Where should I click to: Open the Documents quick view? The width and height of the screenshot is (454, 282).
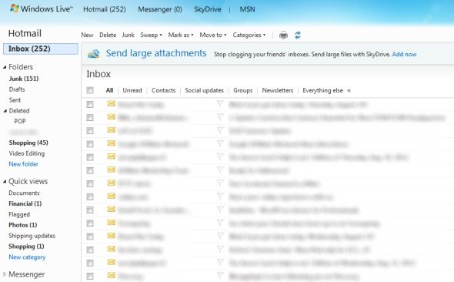(x=24, y=193)
